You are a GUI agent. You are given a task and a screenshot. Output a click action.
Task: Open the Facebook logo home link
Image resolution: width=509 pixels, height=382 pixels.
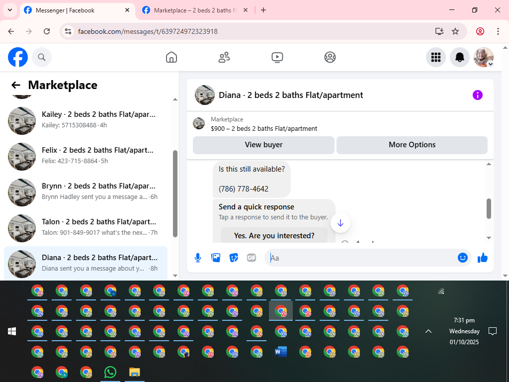point(18,57)
